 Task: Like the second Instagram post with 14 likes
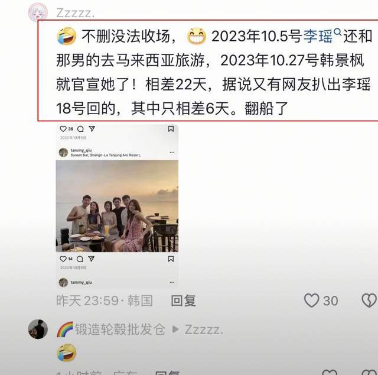tap(63, 259)
